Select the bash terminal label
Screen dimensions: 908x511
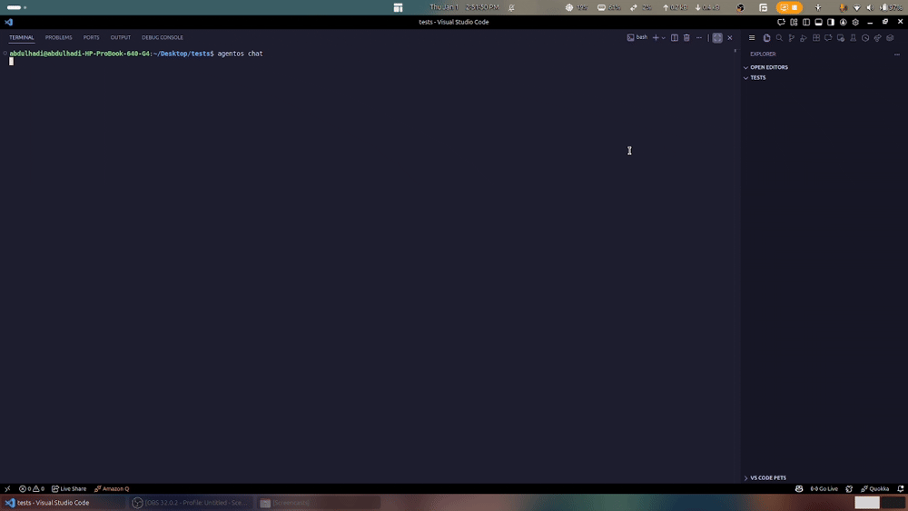click(x=637, y=37)
